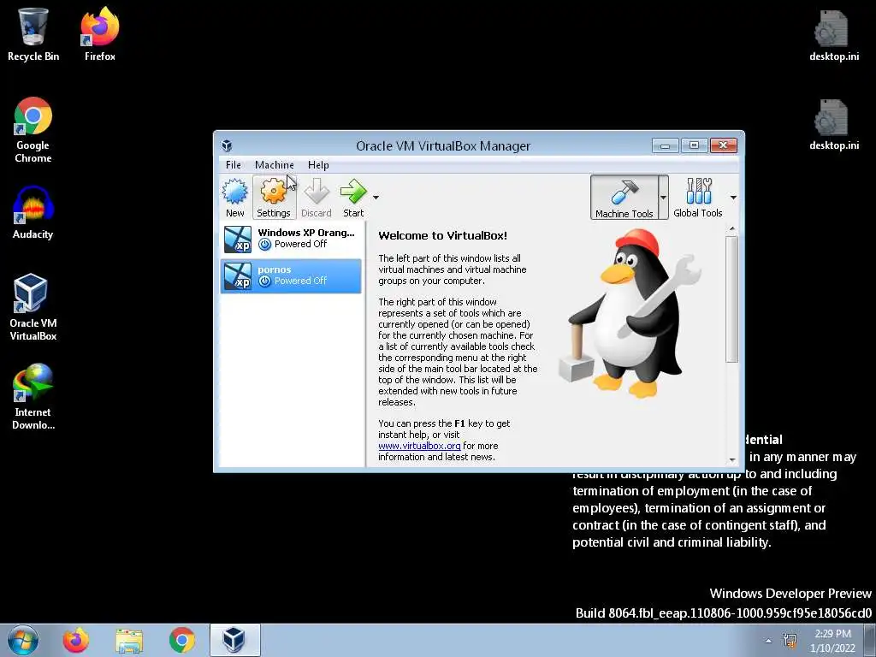Select the Internet Download Manager desktop icon
This screenshot has height=657, width=876.
tap(33, 397)
